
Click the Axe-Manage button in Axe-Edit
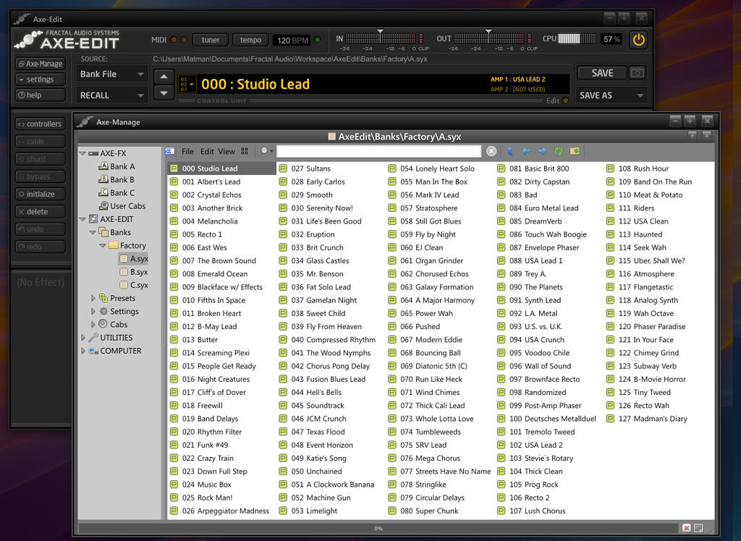pos(40,64)
